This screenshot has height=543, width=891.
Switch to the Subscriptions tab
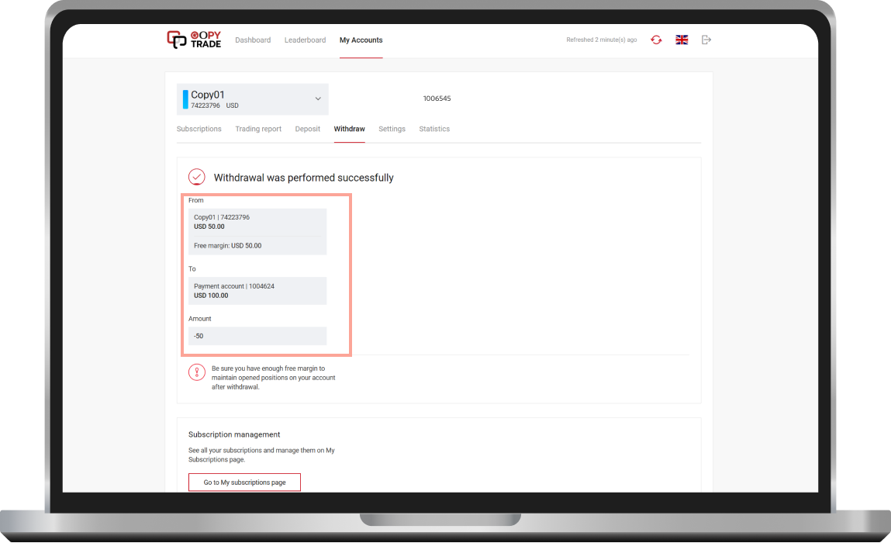(199, 129)
